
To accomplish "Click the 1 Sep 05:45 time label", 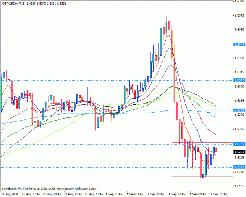I will 156,195.
